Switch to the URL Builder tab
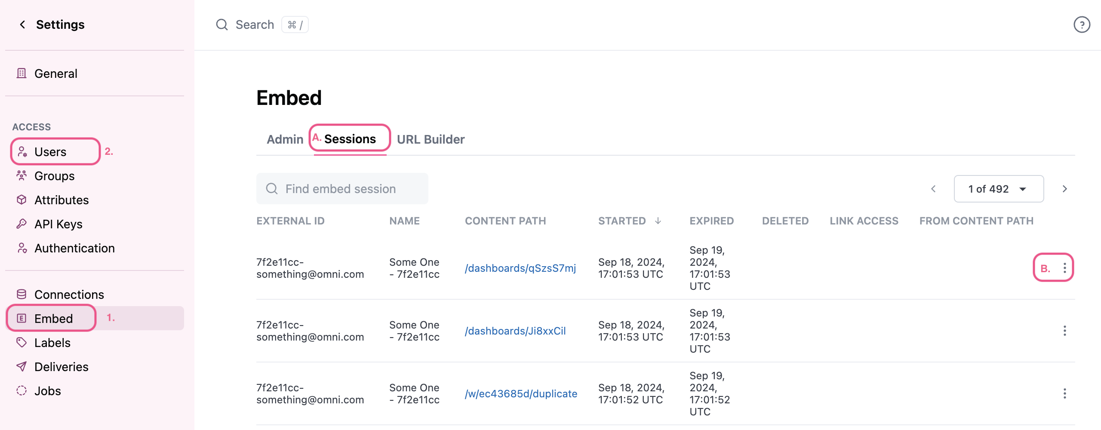Screen dimensions: 1101x430 tap(431, 139)
